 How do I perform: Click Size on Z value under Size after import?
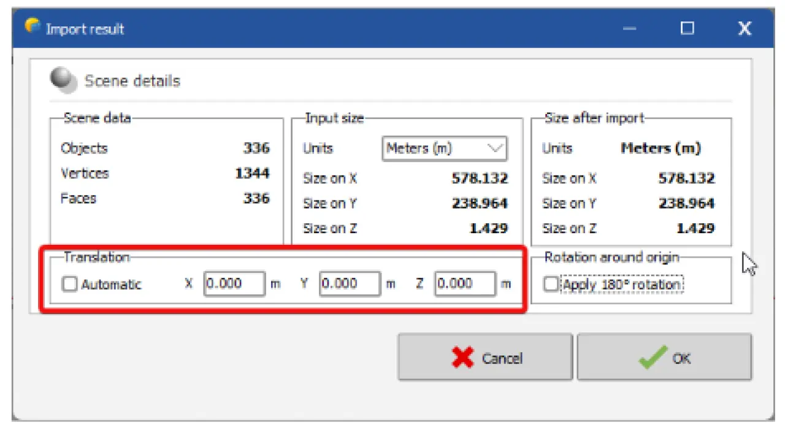point(695,228)
